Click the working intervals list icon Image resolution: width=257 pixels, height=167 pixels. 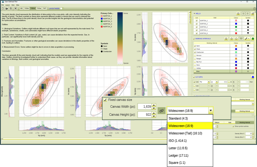(x=226, y=39)
